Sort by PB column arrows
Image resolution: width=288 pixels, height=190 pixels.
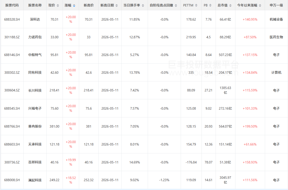pos(210,6)
